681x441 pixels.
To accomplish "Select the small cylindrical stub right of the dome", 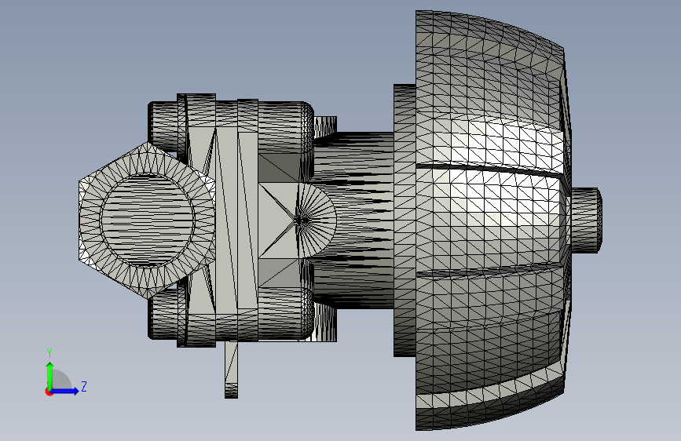I will pyautogui.click(x=585, y=220).
